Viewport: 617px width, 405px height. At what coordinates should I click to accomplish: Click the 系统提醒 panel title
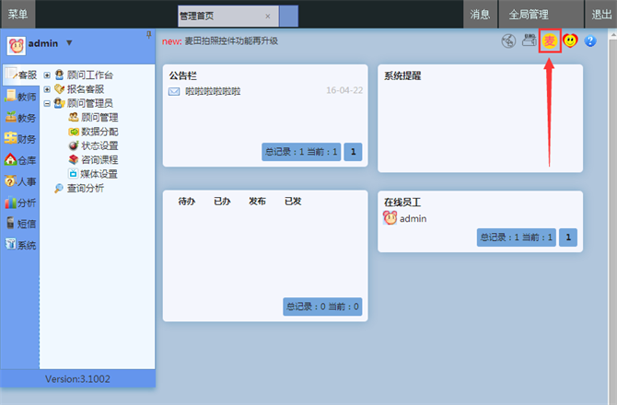coord(402,75)
